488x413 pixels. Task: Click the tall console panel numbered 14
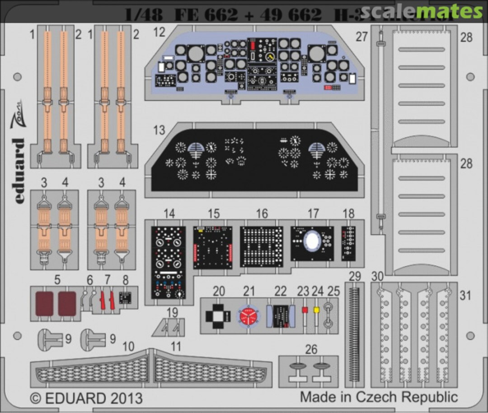point(169,262)
